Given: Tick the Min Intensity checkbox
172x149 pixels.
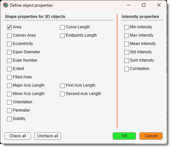Looking at the screenshot, I should point(127,27).
